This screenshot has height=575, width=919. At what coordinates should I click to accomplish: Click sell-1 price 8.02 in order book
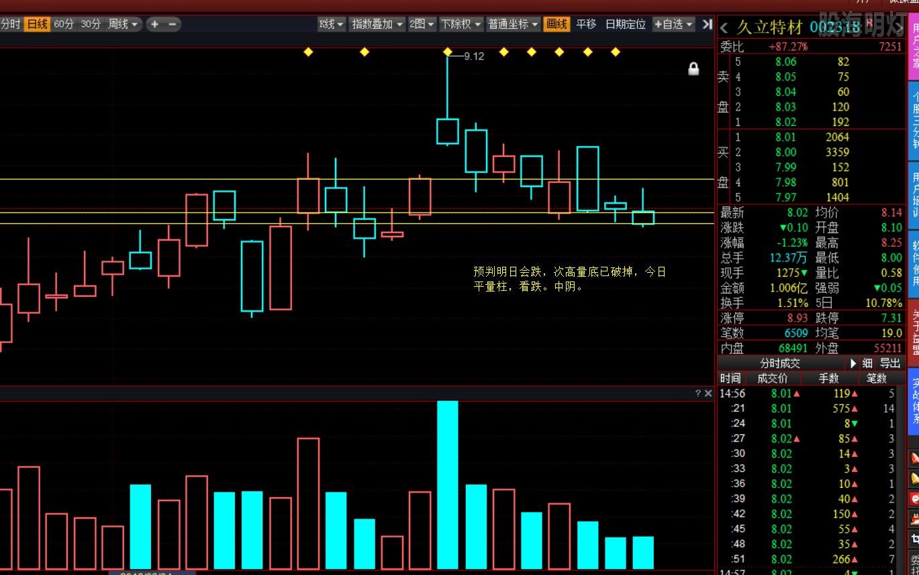(785, 122)
